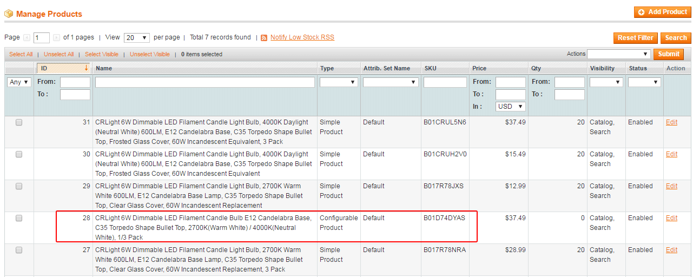Check the checkbox for product ID 31
This screenshot has height=277, width=693.
[19, 122]
